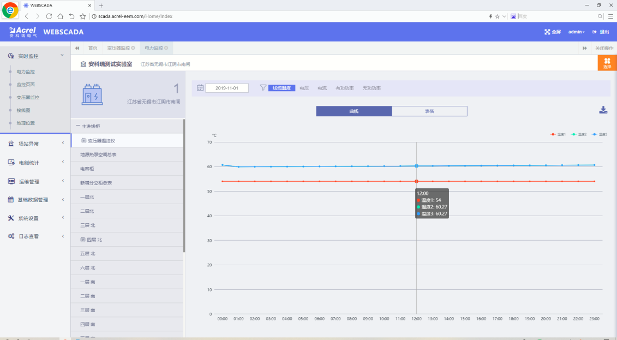Switch chart view to 表格 table mode
617x340 pixels.
[x=429, y=111]
